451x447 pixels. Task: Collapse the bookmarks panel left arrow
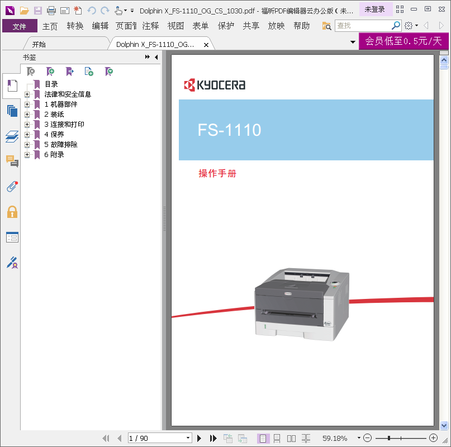tap(156, 57)
